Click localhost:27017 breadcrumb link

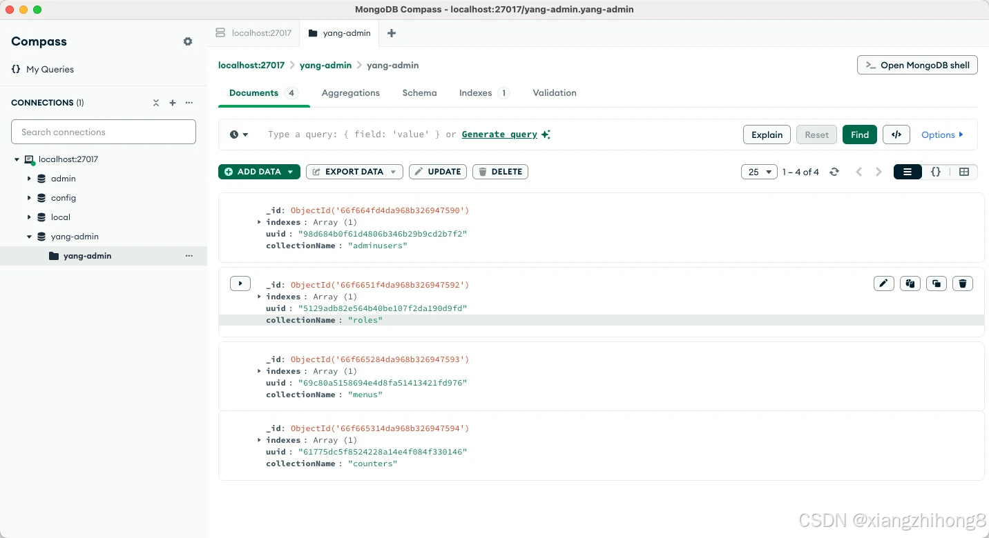(x=251, y=65)
